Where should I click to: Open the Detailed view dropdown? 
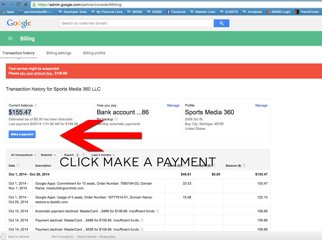[x=48, y=155]
